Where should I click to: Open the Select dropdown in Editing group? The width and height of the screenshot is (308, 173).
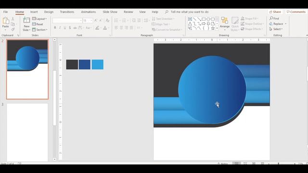[276, 29]
